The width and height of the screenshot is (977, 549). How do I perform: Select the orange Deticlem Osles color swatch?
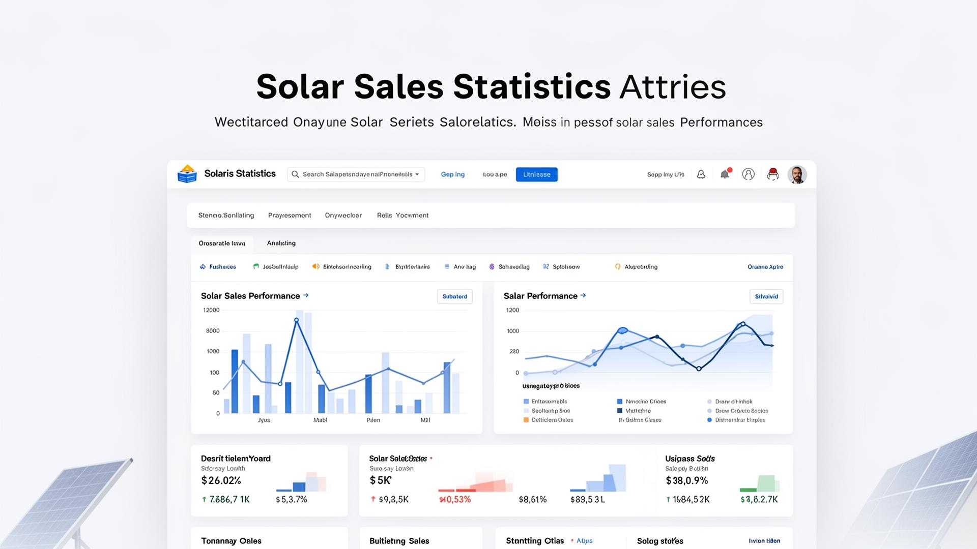(x=525, y=420)
